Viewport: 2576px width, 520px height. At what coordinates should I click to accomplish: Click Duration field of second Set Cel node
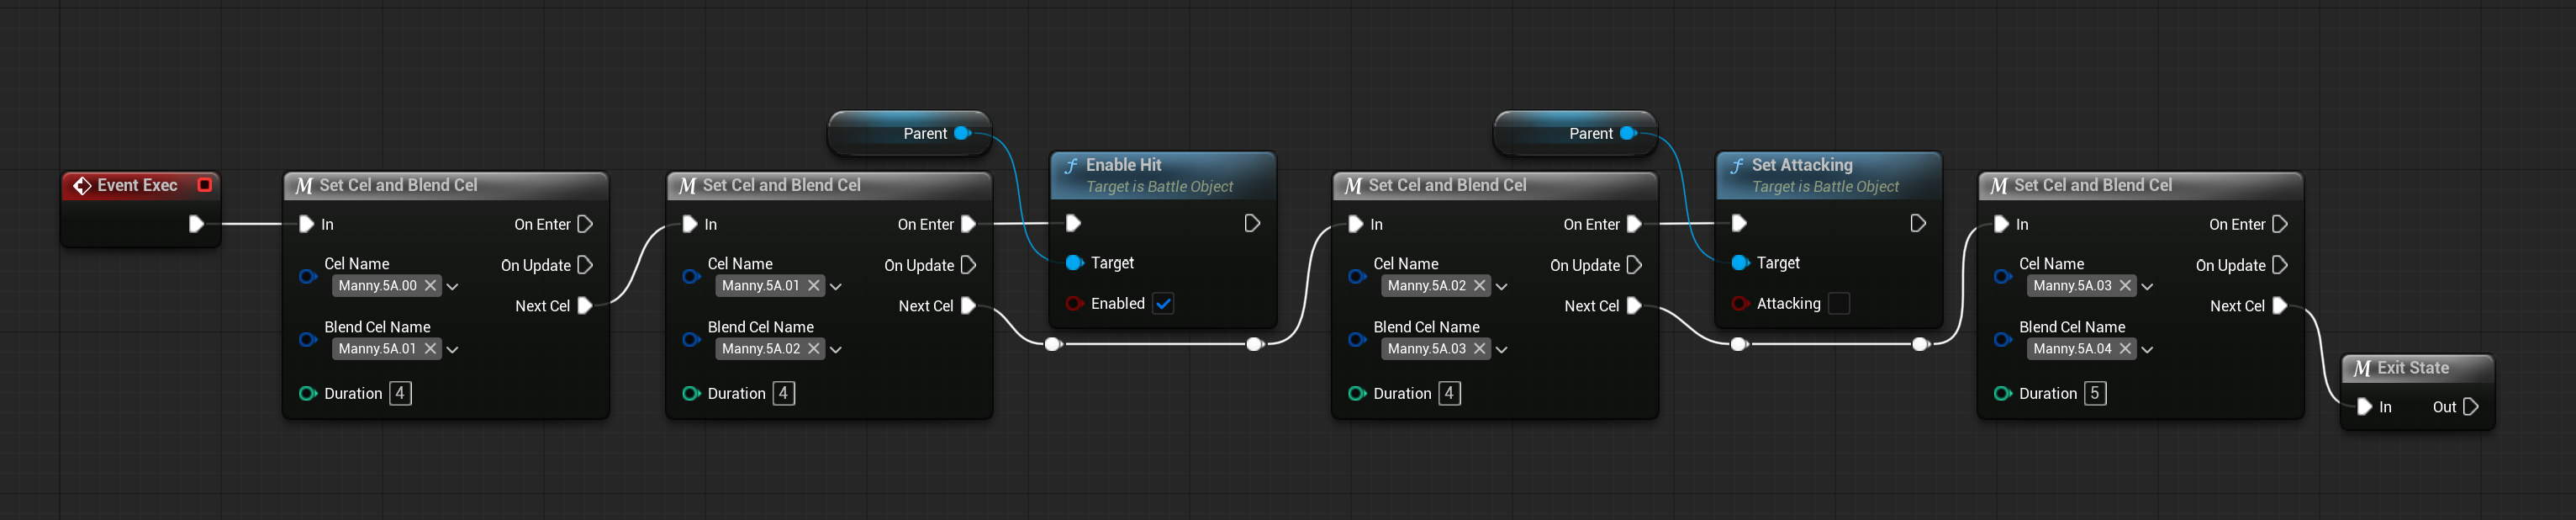point(784,393)
